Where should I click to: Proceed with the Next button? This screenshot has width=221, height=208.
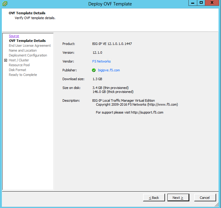tap(178, 198)
